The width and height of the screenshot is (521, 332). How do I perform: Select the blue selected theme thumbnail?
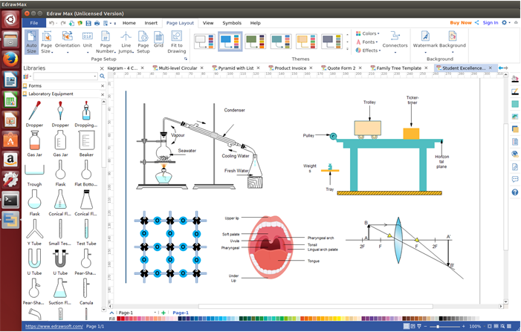point(230,42)
